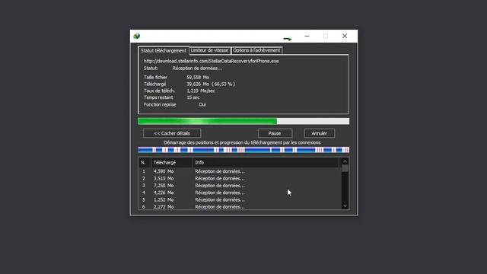Screen dimensions: 487x274
Task: Click the Téléchargé column header
Action: coord(172,162)
